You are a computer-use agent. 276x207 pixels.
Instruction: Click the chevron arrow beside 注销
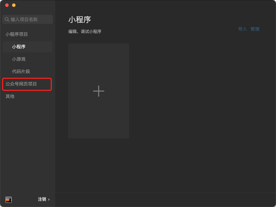tap(49, 199)
